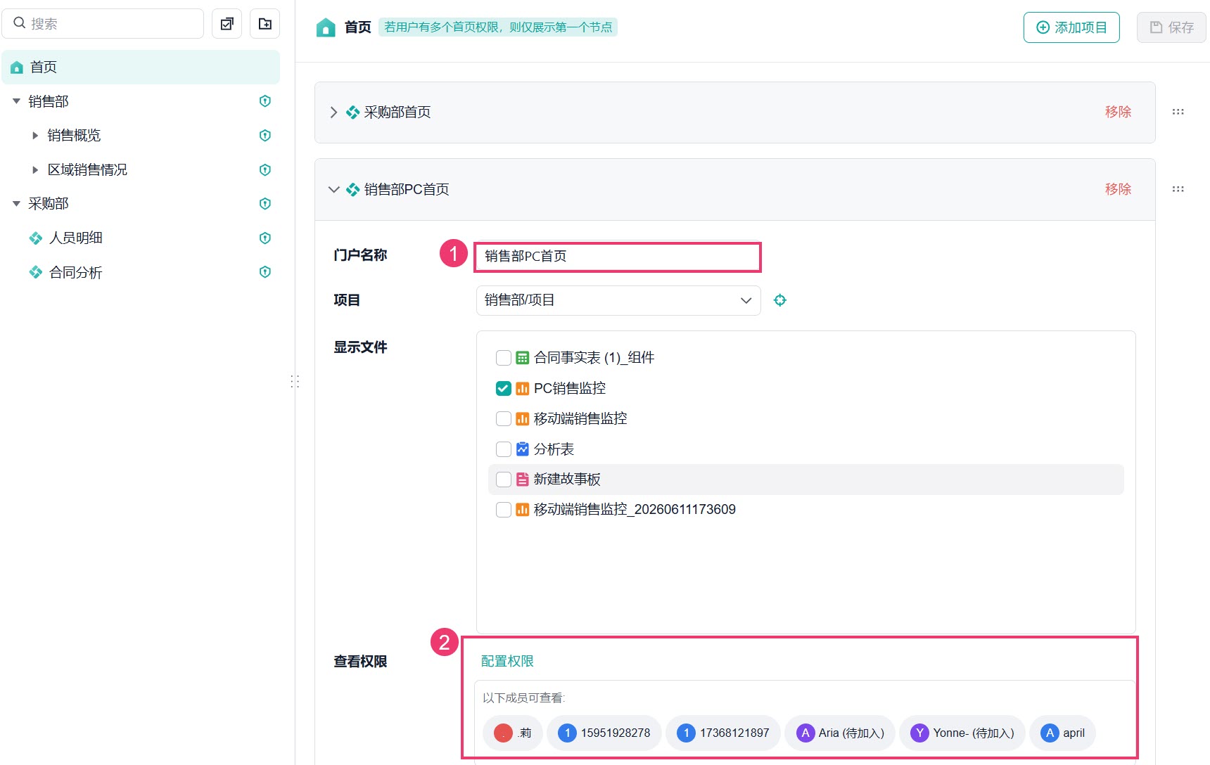The width and height of the screenshot is (1210, 765).
Task: Click 移除 for 采购部首页
Action: [x=1118, y=112]
